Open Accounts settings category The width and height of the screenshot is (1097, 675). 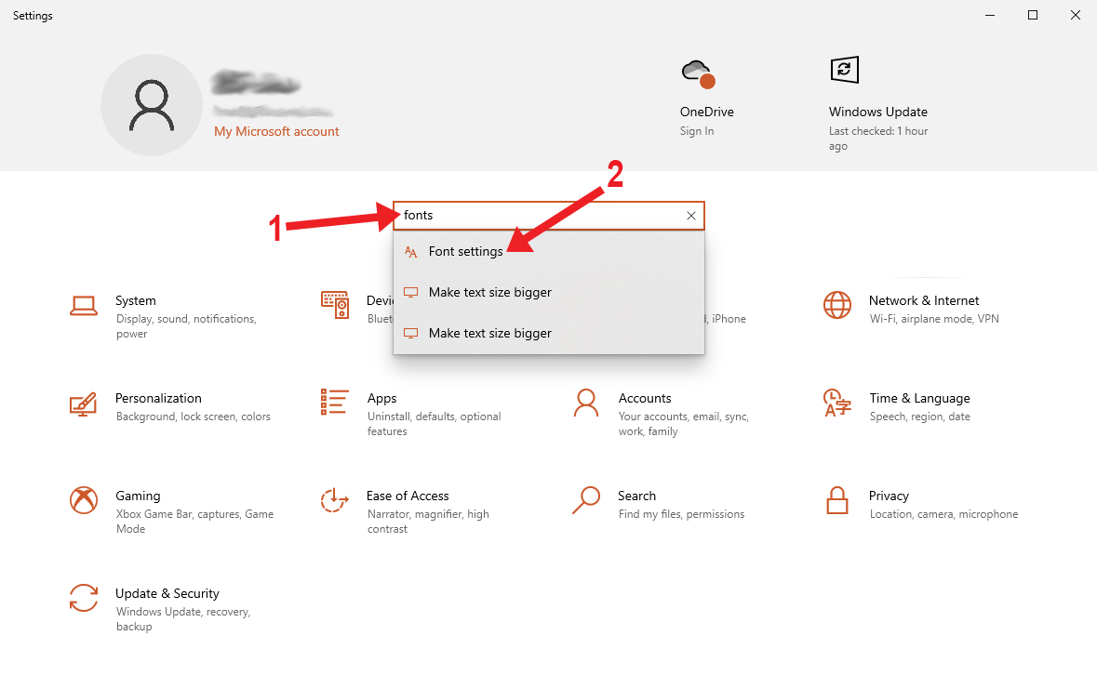(645, 398)
